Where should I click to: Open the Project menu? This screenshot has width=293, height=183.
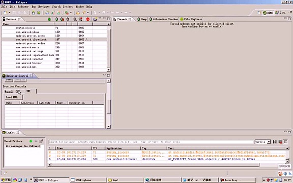(x=68, y=7)
